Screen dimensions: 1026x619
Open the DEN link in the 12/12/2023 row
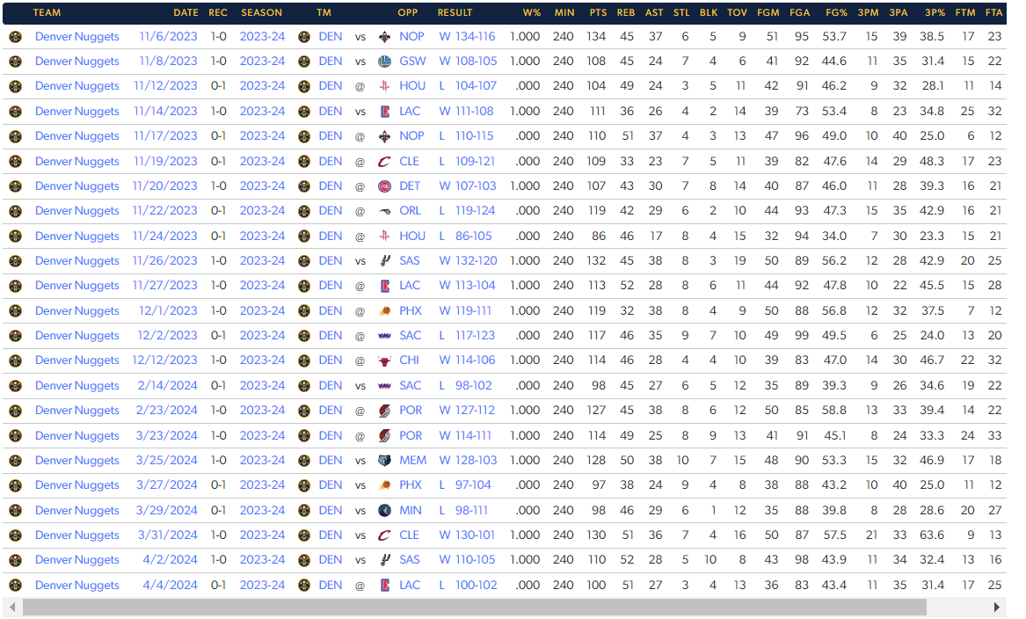(x=331, y=360)
